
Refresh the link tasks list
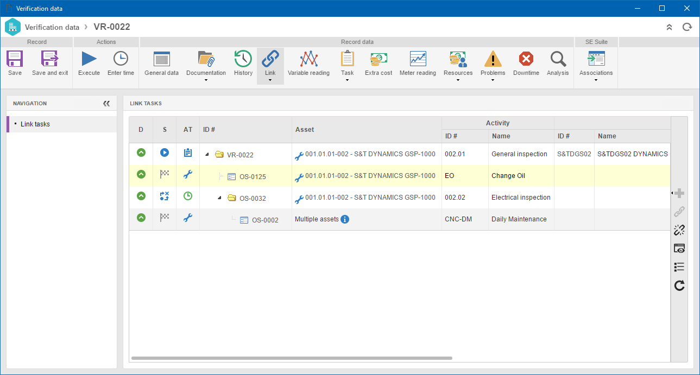coord(679,285)
